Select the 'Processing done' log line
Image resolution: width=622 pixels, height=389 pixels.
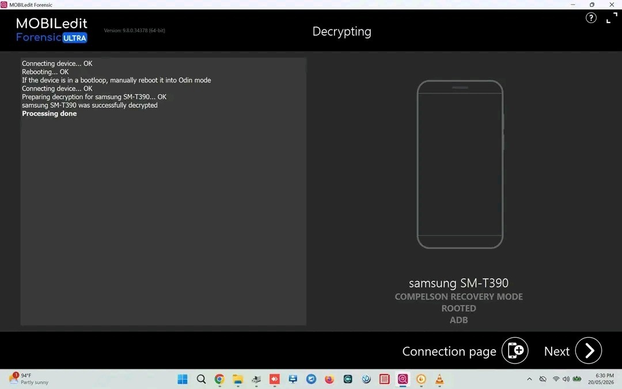click(x=49, y=114)
